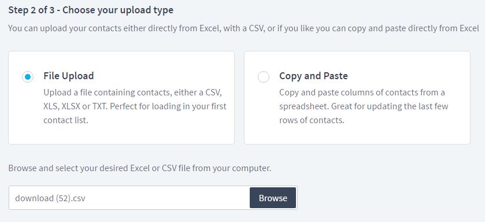The height and width of the screenshot is (222, 485).
Task: Click blank top area of the Copy and Paste card
Action: coord(357,60)
